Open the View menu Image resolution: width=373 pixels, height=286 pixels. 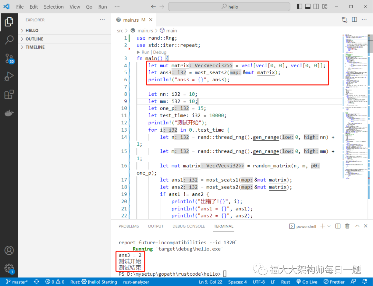coord(75,7)
